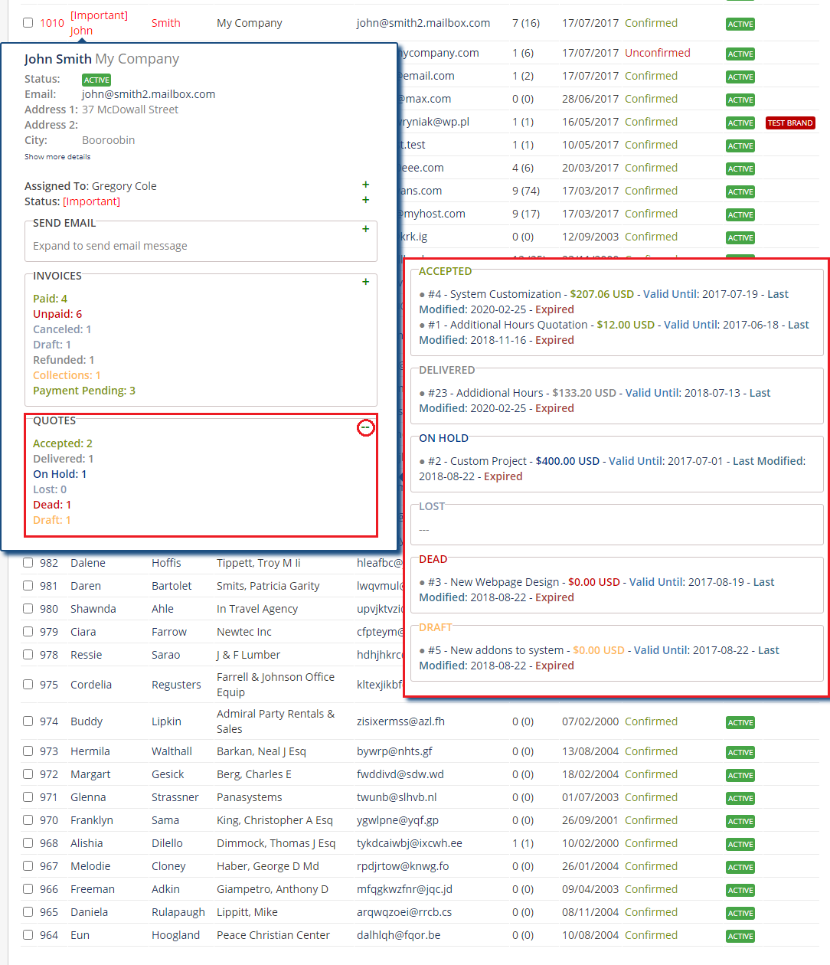
Task: Click date 13/08/2004 in Hermila row
Action: [x=590, y=751]
